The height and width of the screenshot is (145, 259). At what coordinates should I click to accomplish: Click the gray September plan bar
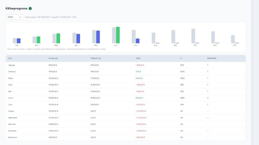(173, 37)
